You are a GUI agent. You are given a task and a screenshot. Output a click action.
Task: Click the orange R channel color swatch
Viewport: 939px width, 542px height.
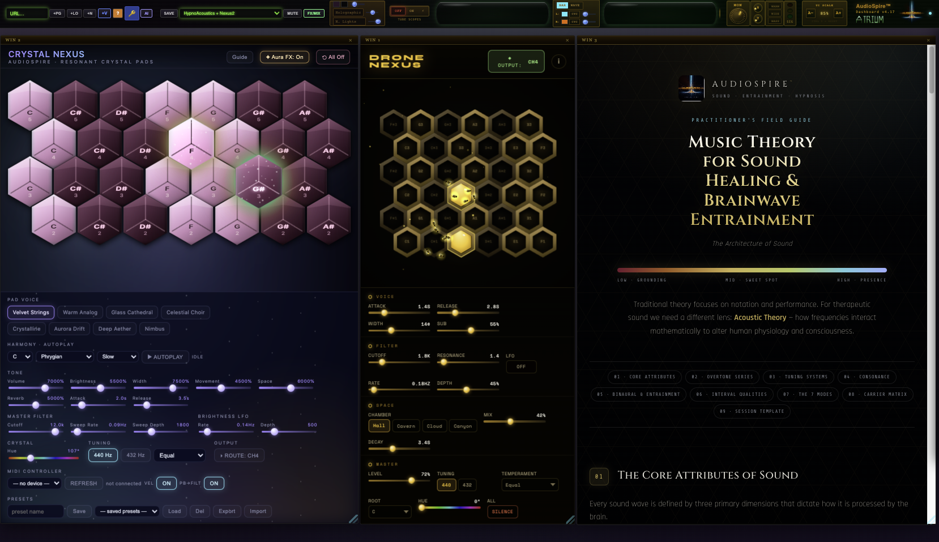pos(564,22)
